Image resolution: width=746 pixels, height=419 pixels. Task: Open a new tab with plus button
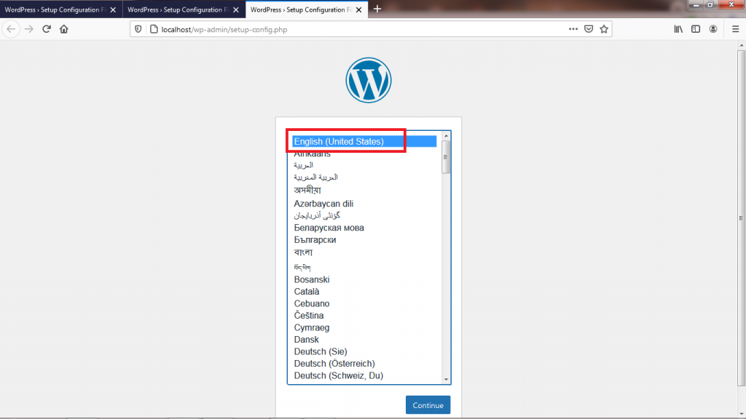[x=377, y=9]
